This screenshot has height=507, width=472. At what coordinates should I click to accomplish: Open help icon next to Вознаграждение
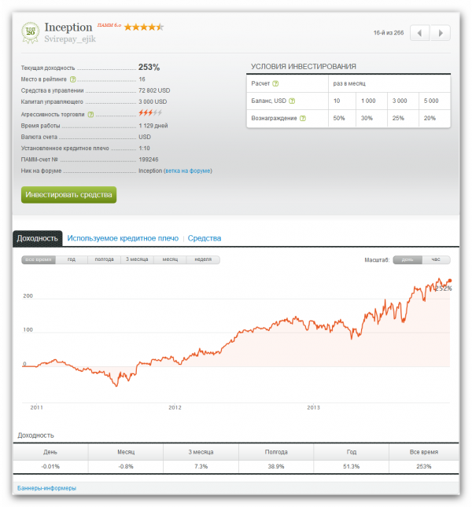[303, 119]
